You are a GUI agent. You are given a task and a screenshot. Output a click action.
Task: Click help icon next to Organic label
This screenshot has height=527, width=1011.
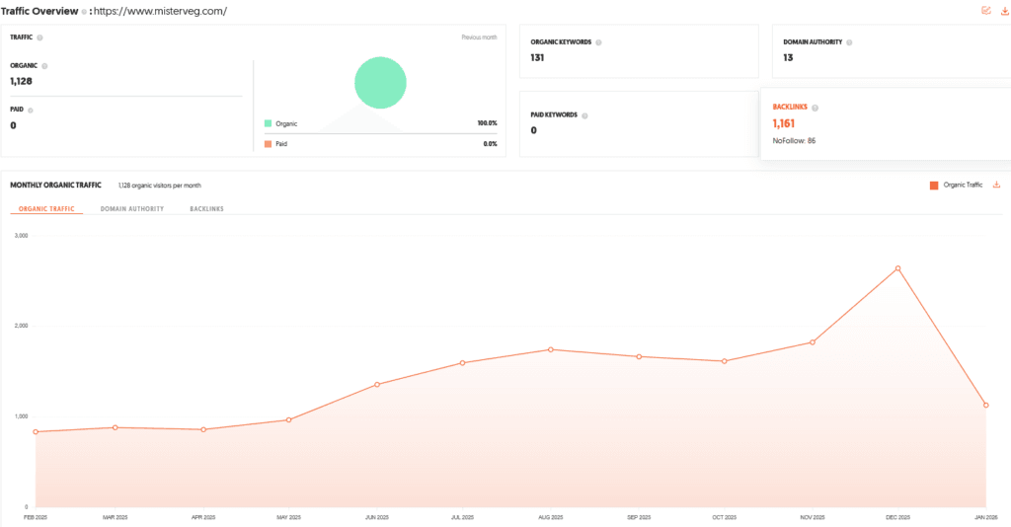44,66
